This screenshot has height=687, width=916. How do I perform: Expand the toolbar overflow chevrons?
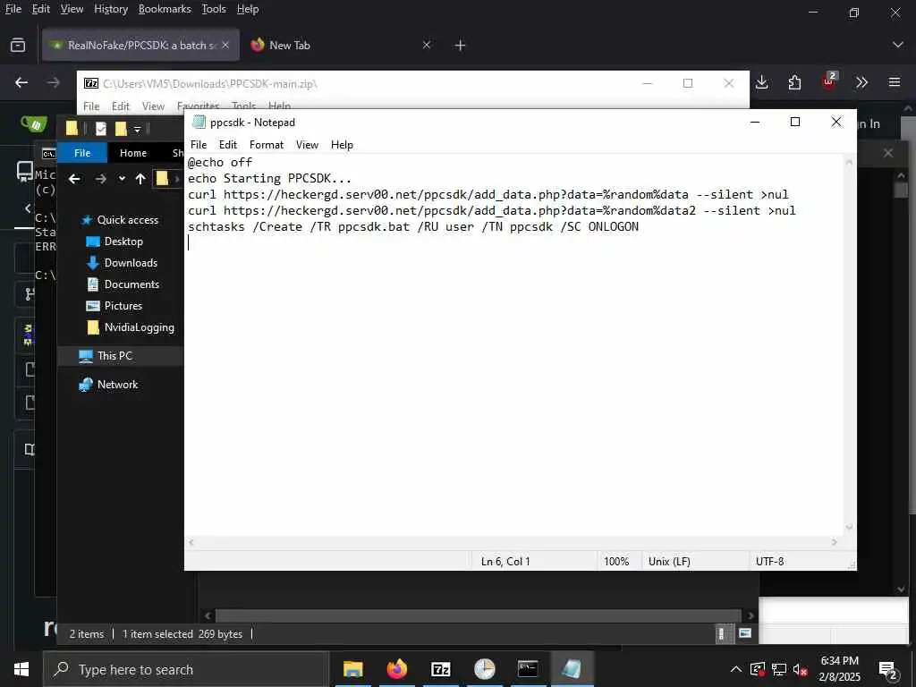pos(861,82)
